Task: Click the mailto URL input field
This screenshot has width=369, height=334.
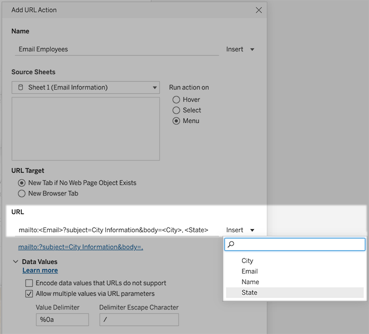Action: tap(116, 230)
